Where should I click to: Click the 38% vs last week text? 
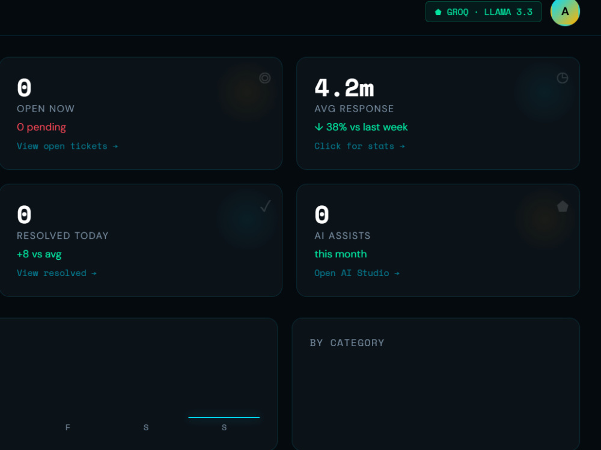pos(361,127)
